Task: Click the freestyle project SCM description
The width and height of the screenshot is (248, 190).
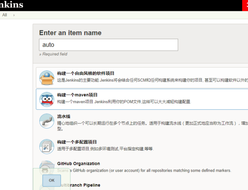Action: tap(153, 80)
